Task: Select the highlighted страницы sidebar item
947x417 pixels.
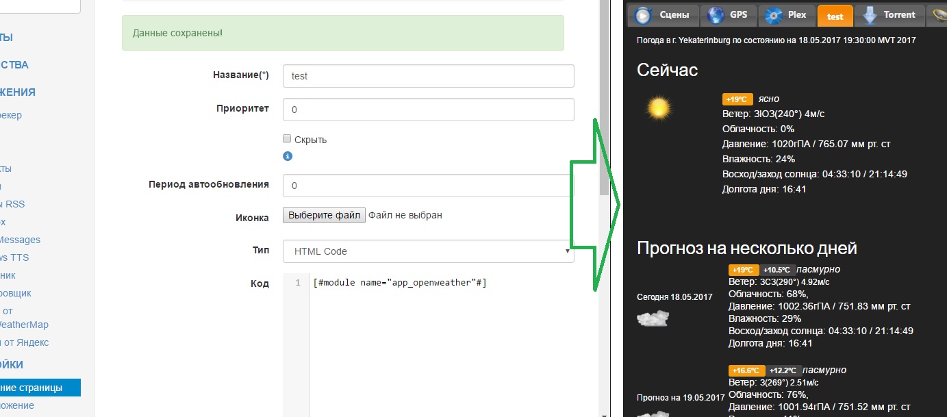Action: click(x=40, y=388)
